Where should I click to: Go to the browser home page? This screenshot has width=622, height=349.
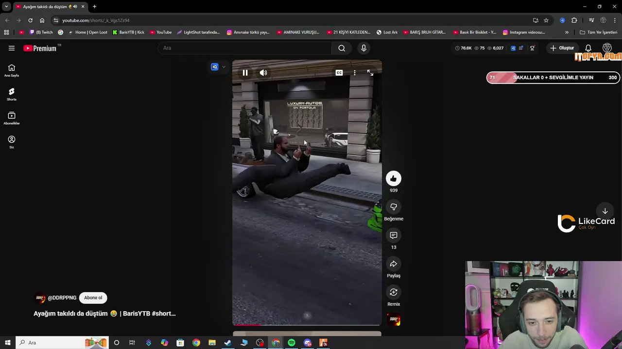pos(42,20)
